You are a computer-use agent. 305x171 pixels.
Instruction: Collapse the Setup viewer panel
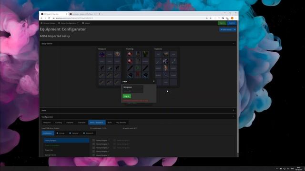tap(234, 44)
